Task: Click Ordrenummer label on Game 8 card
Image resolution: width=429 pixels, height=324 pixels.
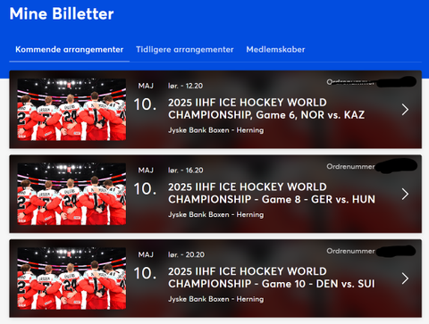Action: (x=350, y=167)
